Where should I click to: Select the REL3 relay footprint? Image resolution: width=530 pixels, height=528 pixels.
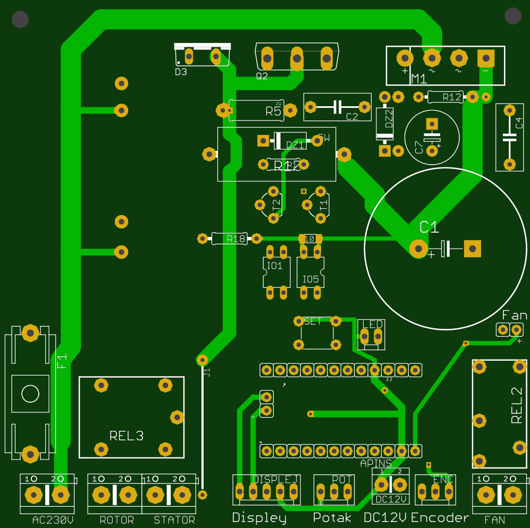(131, 417)
